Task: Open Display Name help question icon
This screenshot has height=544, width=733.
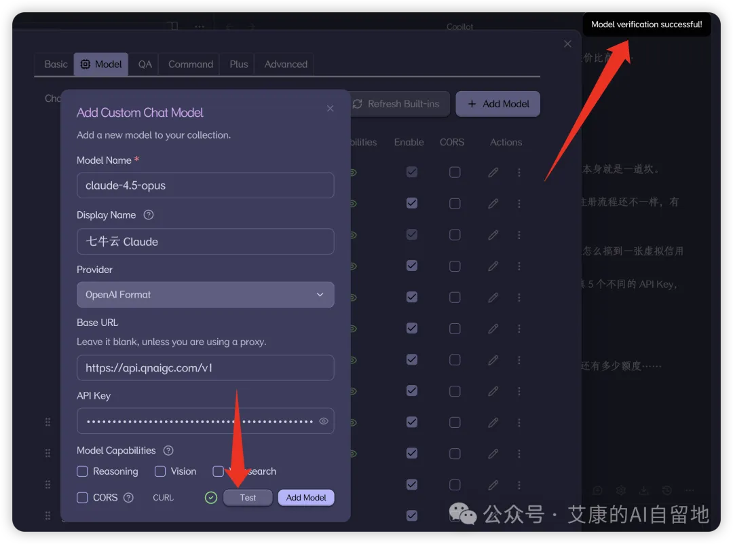Action: coord(148,215)
